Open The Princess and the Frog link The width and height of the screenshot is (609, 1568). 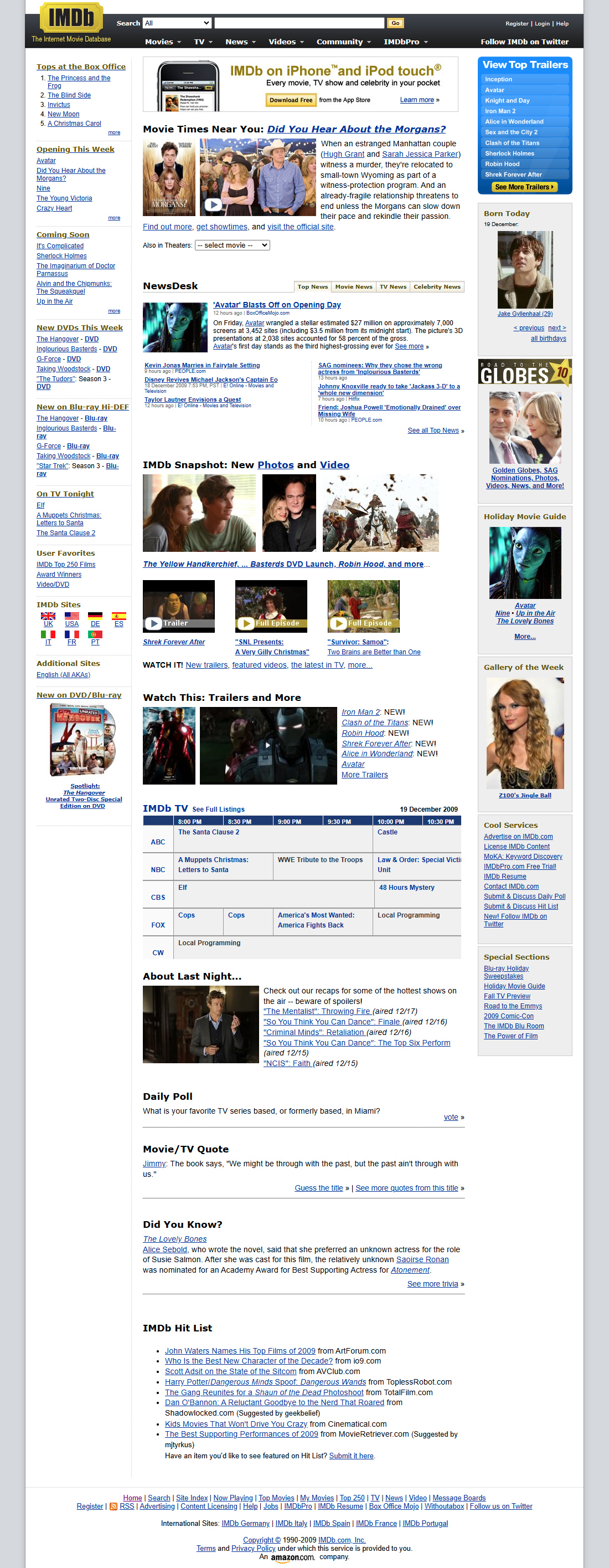pyautogui.click(x=79, y=82)
